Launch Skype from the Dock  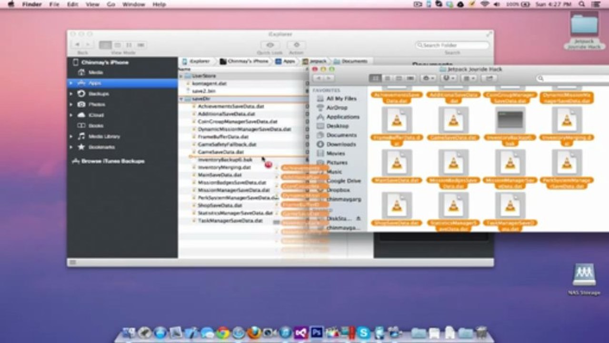coord(364,333)
